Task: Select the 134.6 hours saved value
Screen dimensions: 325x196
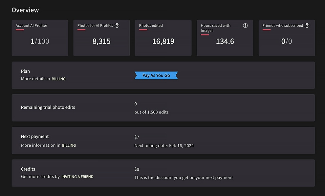Action: pos(225,41)
